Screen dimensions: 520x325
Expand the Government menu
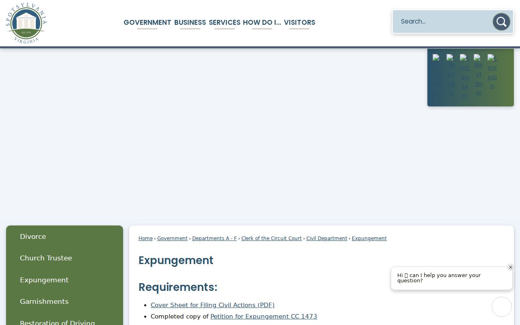[147, 23]
